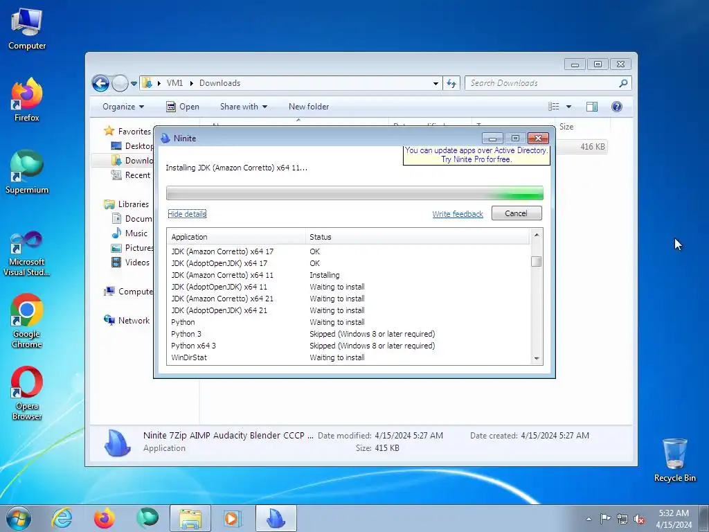Click the Ninite list scrollbar thumb
This screenshot has height=532, width=709.
pos(537,261)
